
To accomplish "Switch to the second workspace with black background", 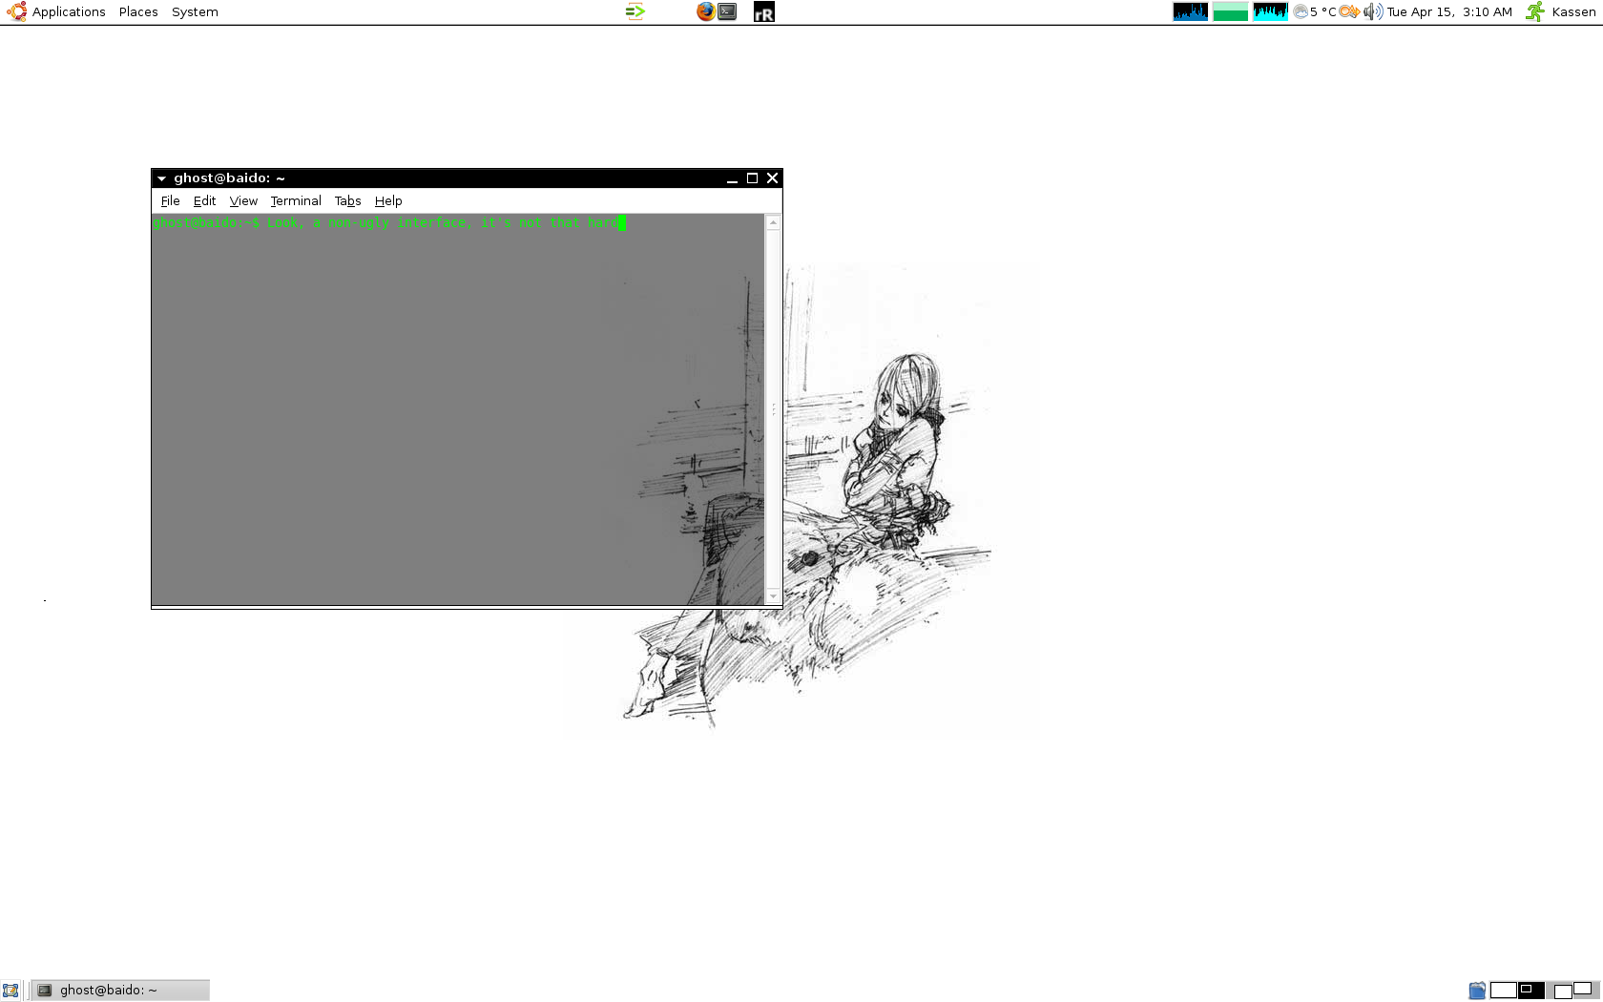I will [x=1530, y=991].
